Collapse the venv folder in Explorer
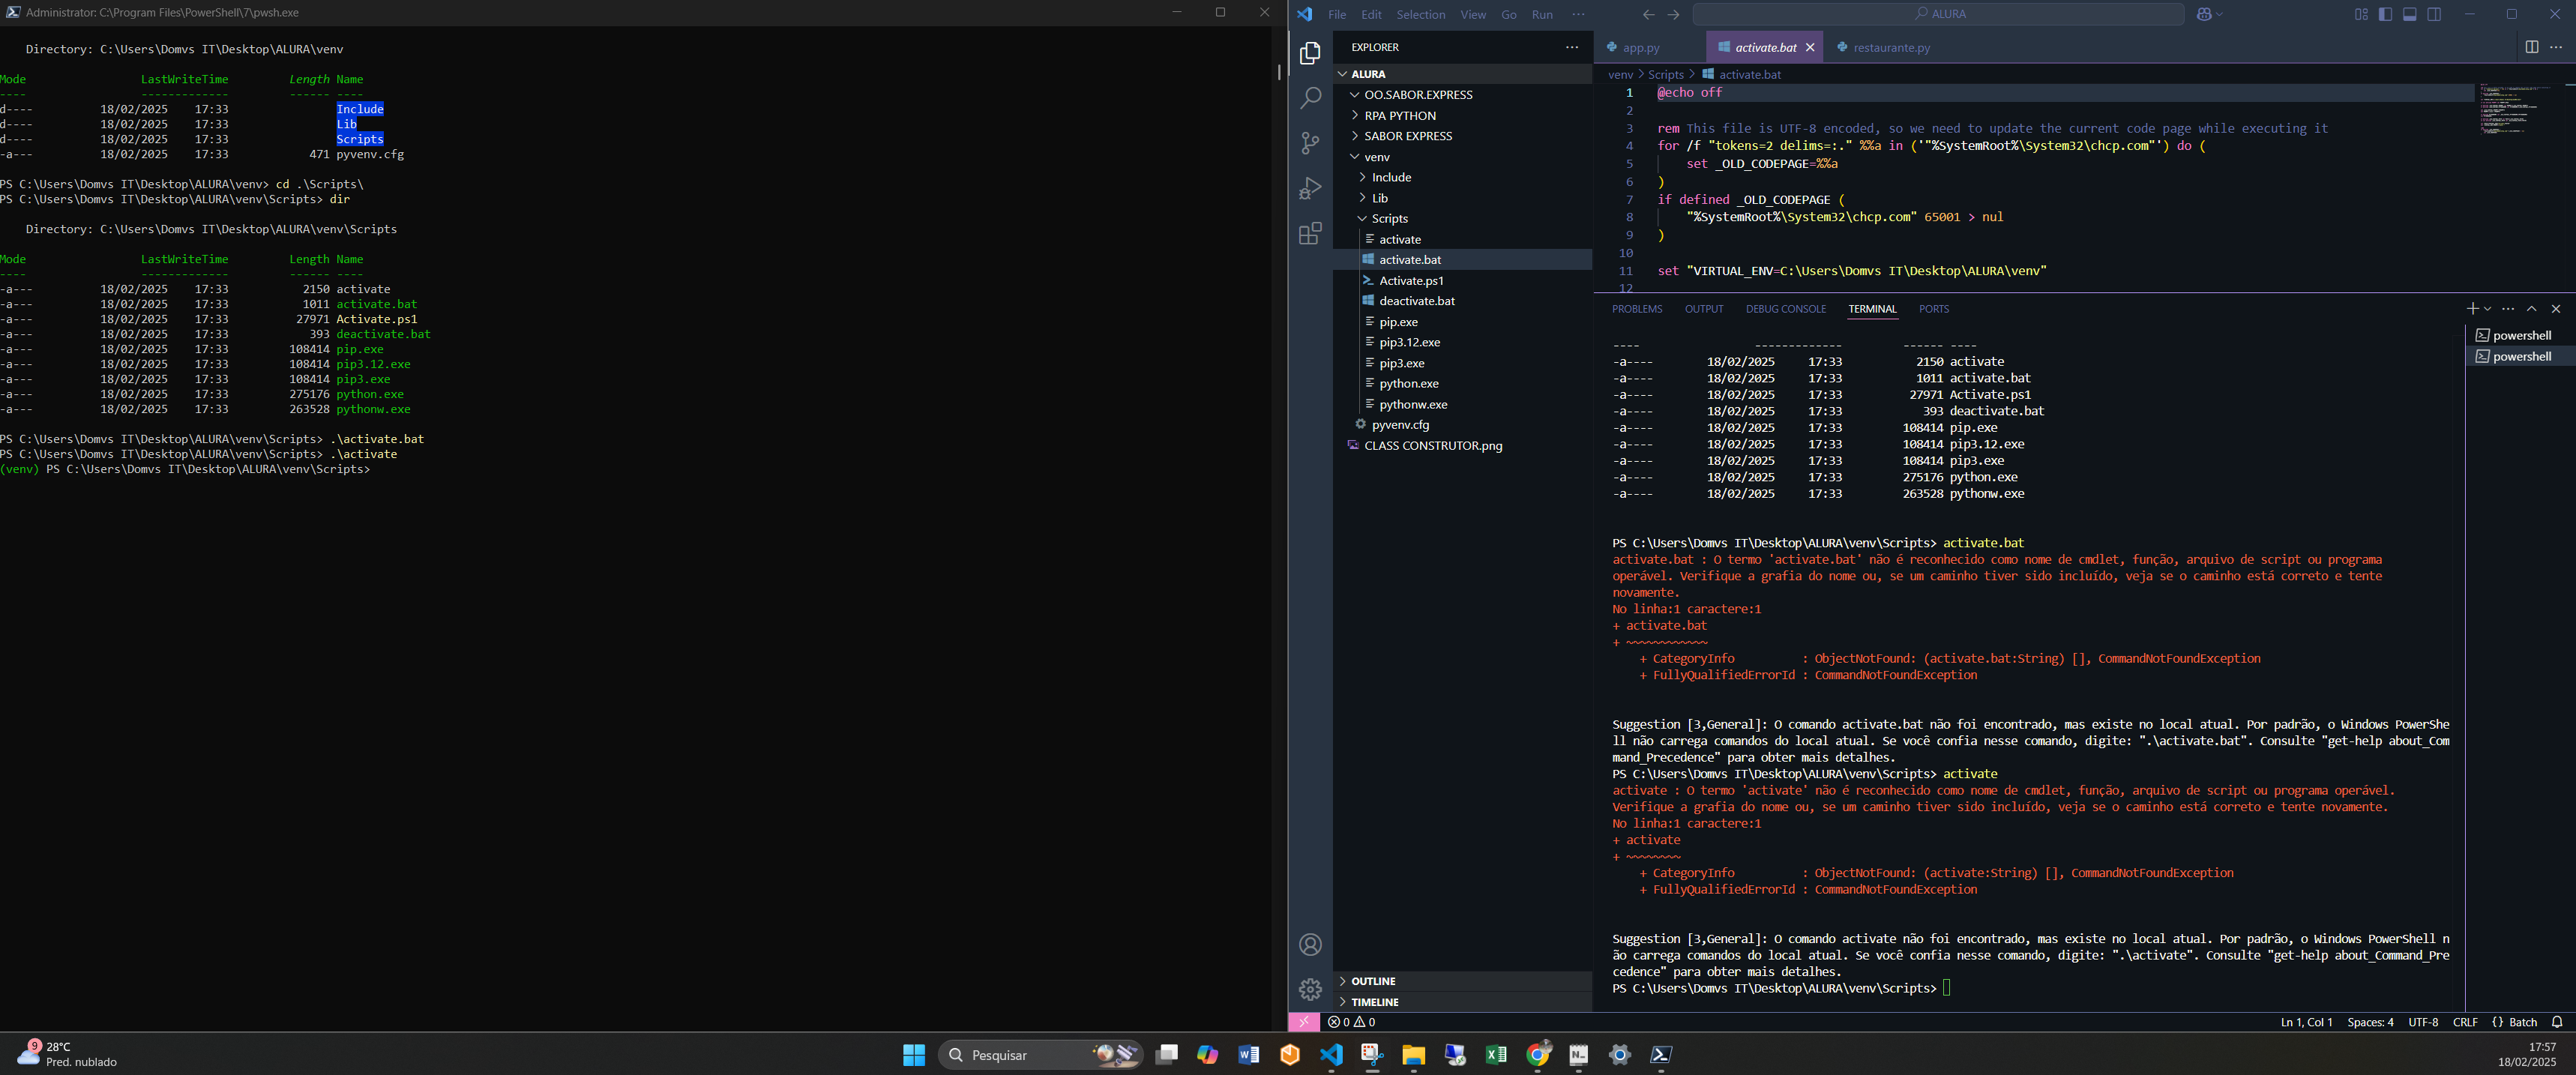 [x=1463, y=157]
